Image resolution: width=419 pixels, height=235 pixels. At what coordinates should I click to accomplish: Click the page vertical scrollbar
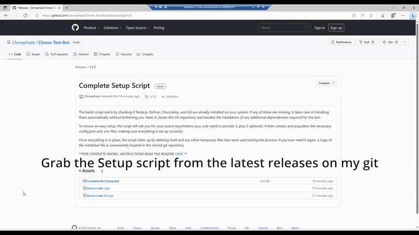[417, 119]
